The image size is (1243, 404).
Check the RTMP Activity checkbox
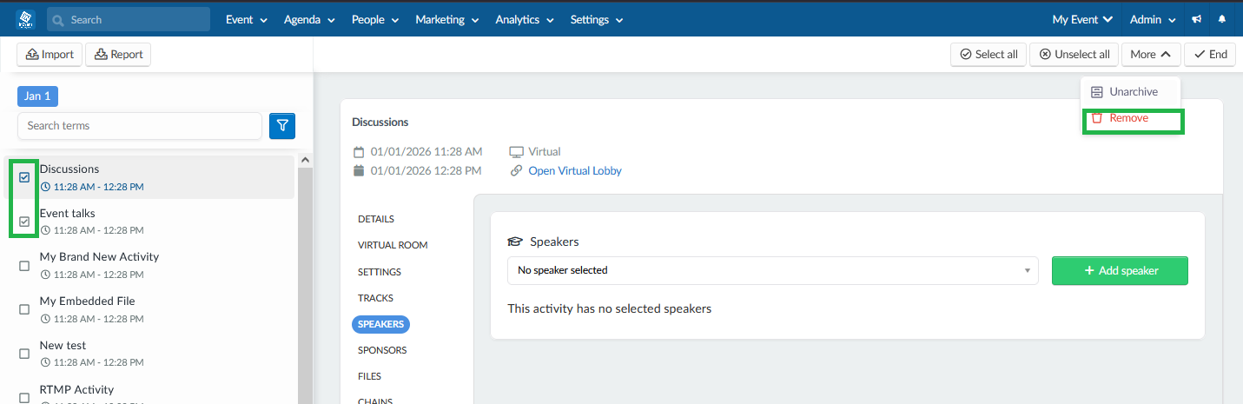pos(24,398)
